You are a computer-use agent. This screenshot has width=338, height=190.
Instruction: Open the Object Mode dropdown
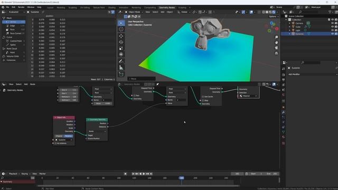(x=134, y=12)
